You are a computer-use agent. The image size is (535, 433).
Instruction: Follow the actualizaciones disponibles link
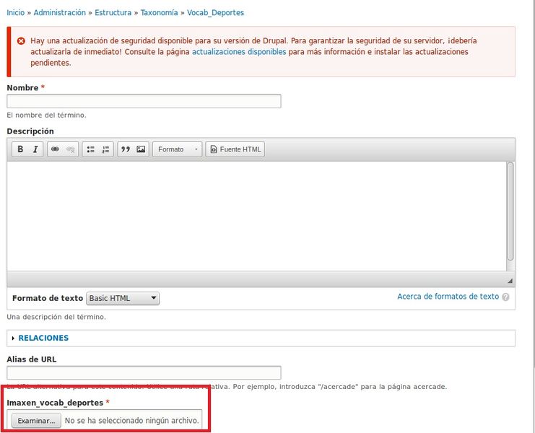click(x=239, y=52)
